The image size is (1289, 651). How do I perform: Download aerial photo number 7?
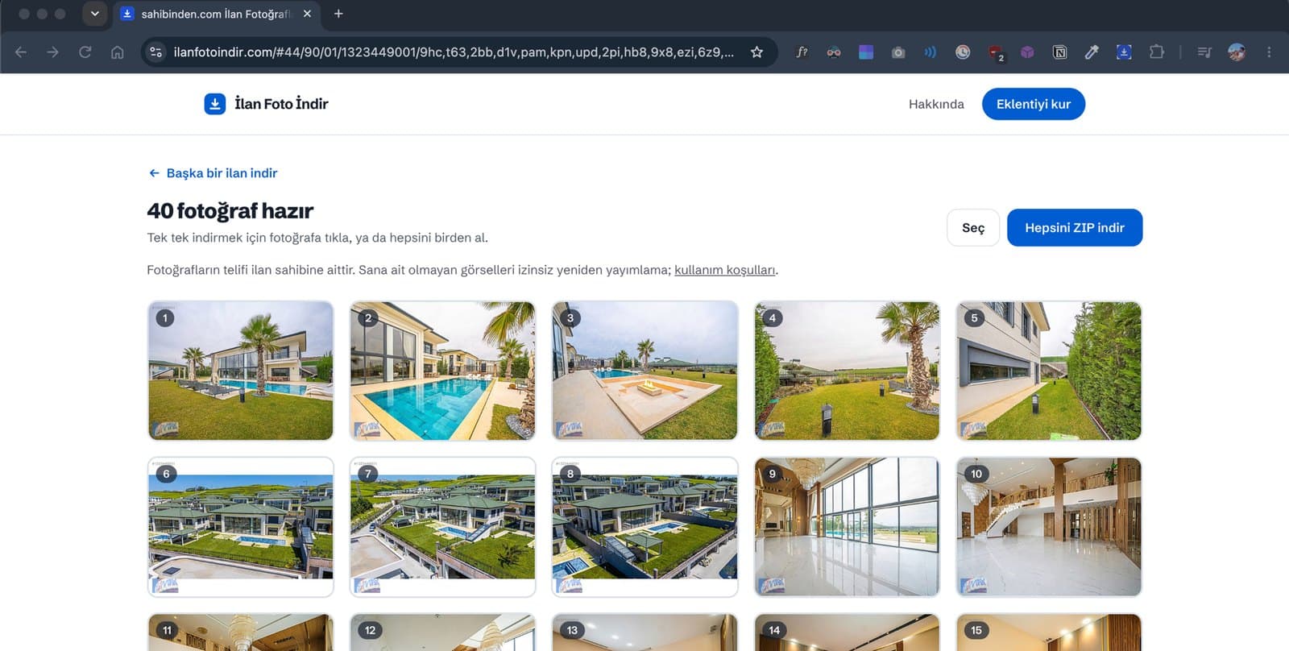[x=443, y=527]
